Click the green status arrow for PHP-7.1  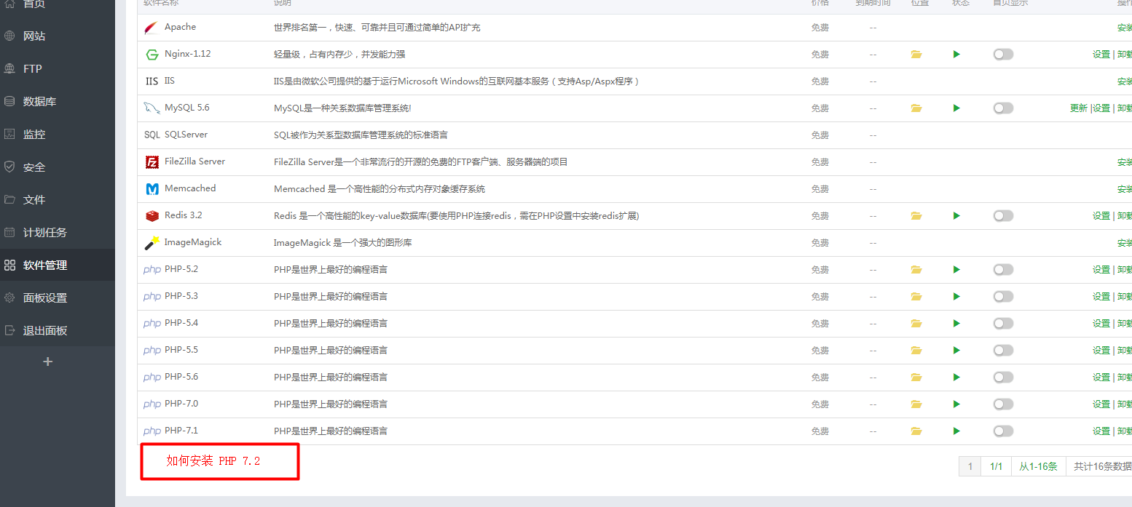[x=956, y=431]
